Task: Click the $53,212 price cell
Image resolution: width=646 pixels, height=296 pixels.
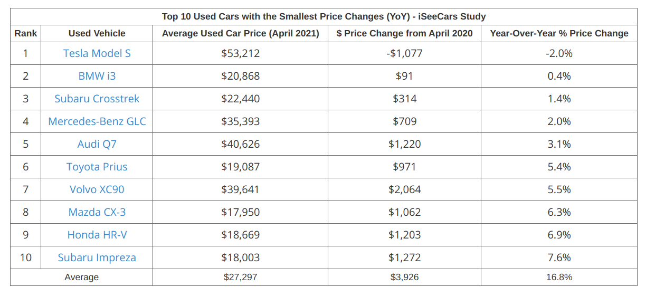Action: coord(240,53)
